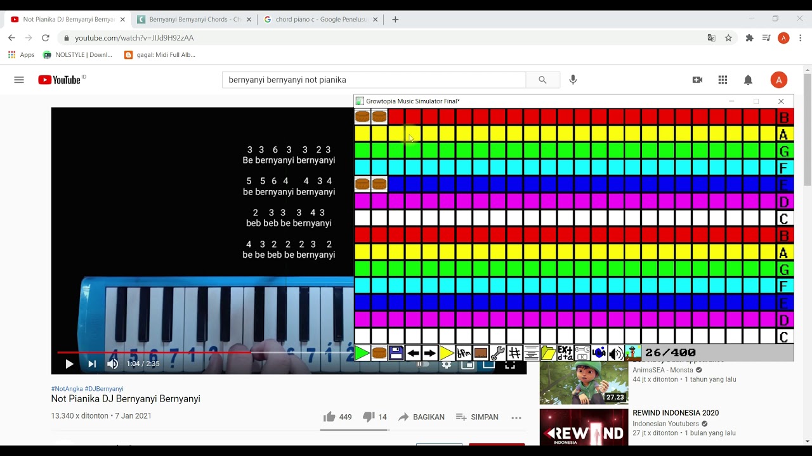This screenshot has width=812, height=456.
Task: Click the Lua script icon
Action: (x=599, y=353)
